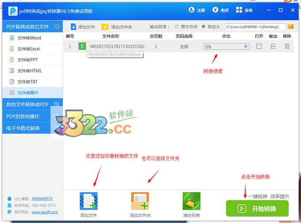
Task: Click file name W020170317817330251582 in list
Action: (118, 46)
